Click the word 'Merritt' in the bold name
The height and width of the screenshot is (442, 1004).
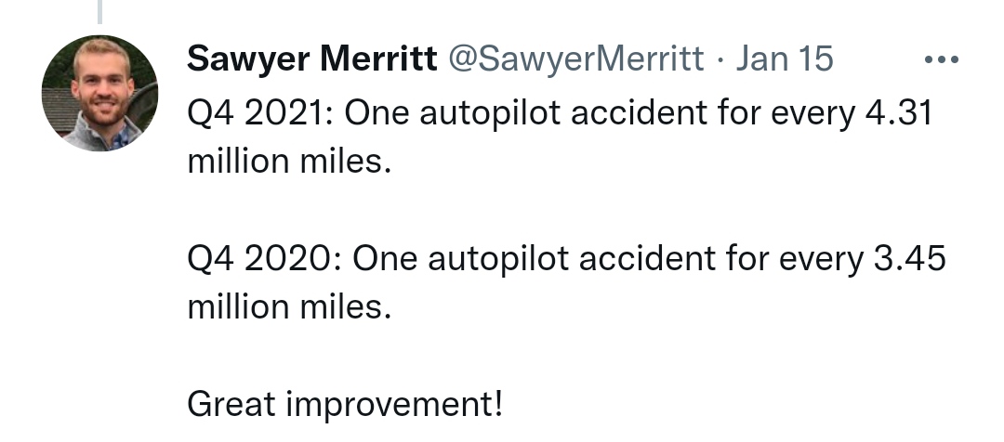pos(378,58)
